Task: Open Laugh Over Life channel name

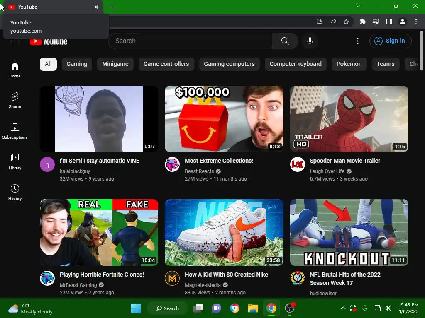Action: tap(327, 171)
